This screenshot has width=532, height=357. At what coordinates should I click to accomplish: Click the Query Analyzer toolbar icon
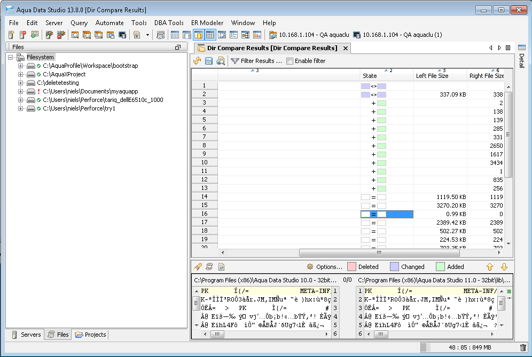point(75,35)
